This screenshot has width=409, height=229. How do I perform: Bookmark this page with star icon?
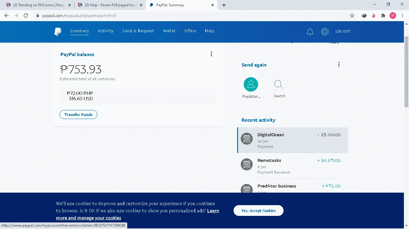point(352,16)
